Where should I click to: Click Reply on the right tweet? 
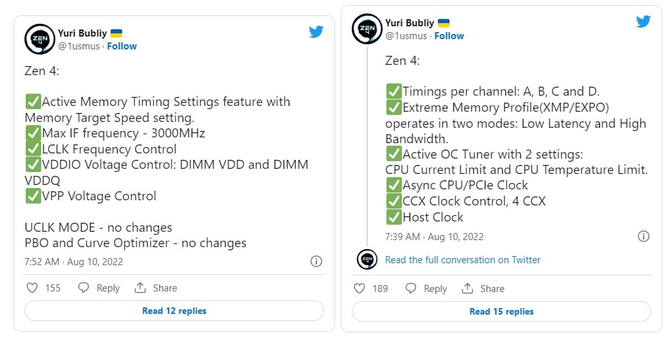426,289
